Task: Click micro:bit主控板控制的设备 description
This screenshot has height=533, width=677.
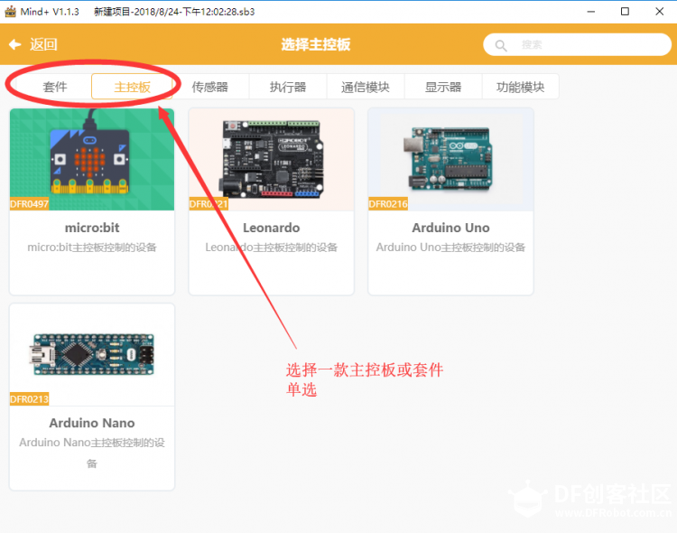Action: (x=92, y=248)
